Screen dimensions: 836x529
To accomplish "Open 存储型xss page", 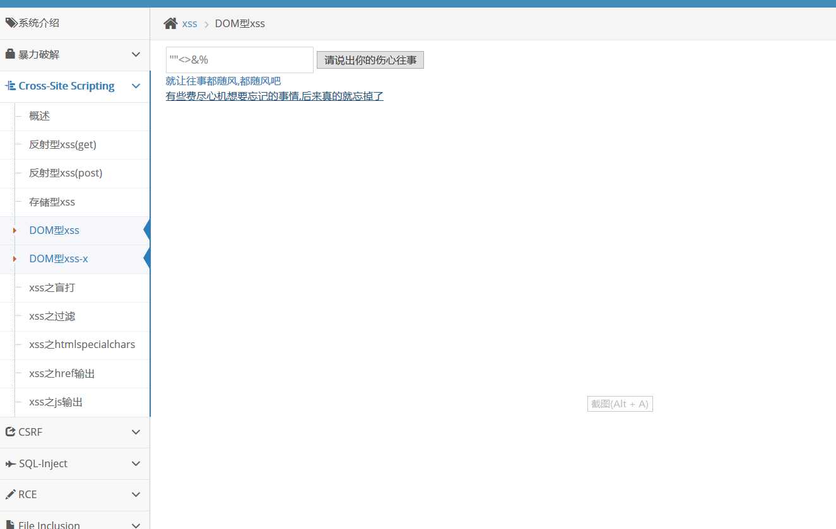I will coord(75,202).
